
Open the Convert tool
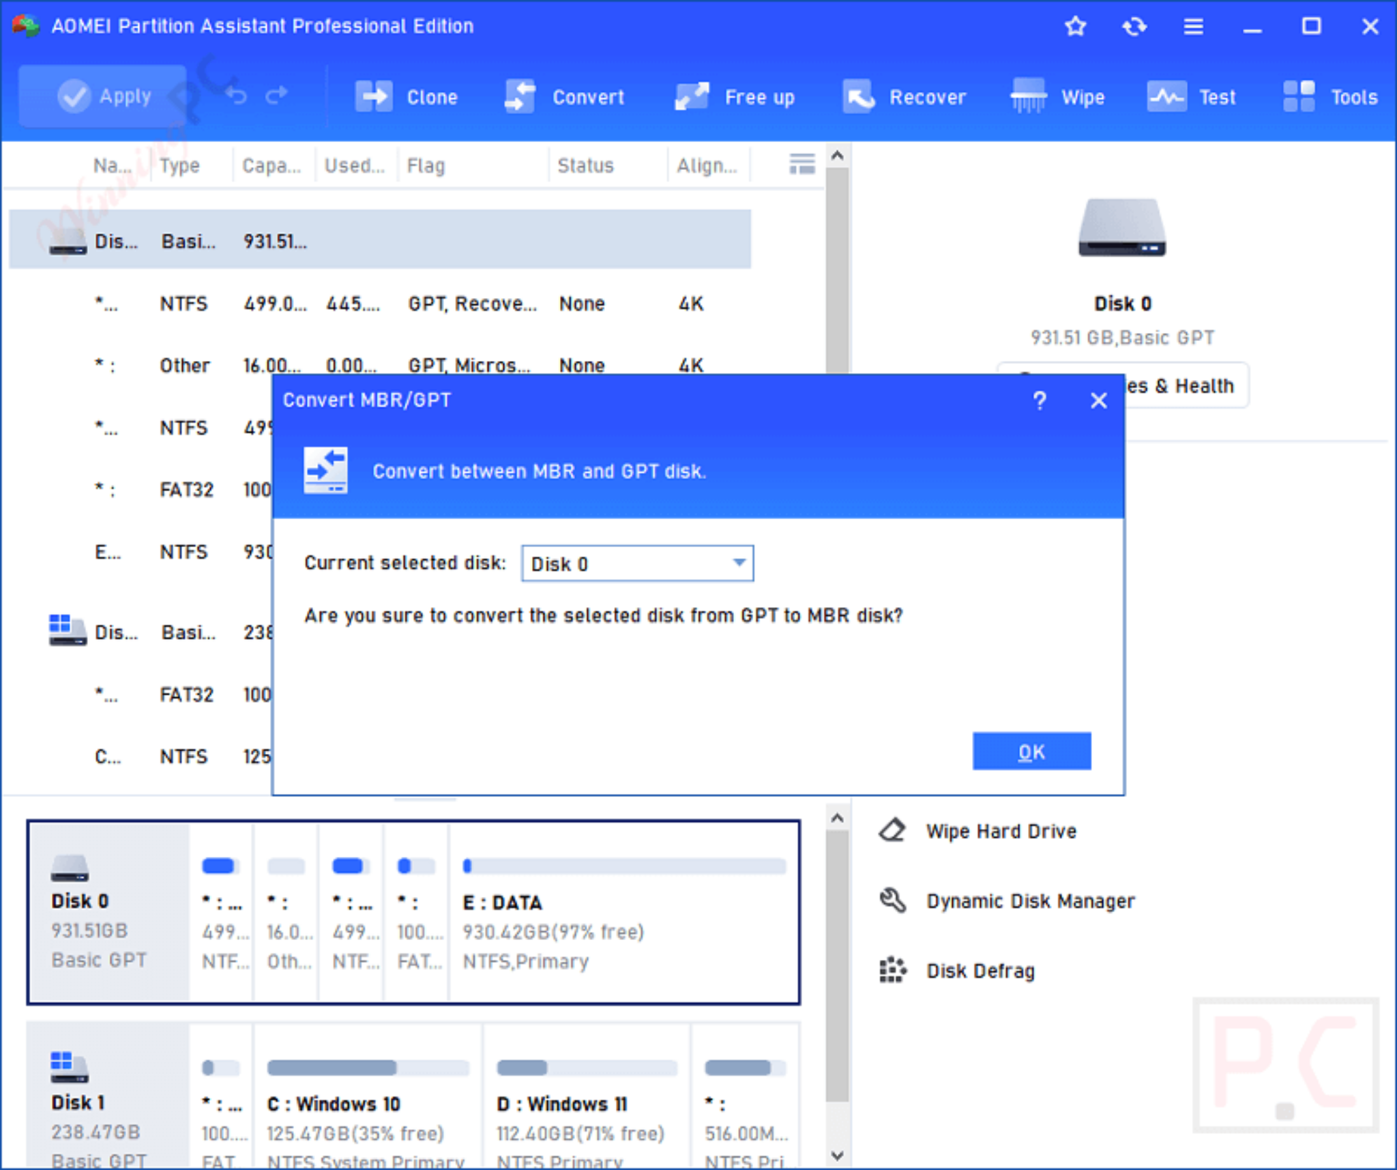(x=565, y=96)
